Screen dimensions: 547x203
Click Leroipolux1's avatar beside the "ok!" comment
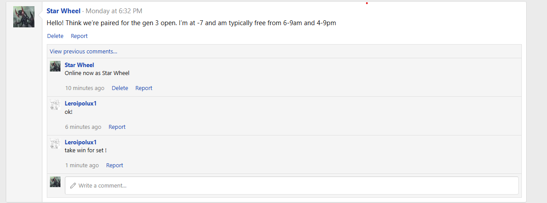(55, 105)
